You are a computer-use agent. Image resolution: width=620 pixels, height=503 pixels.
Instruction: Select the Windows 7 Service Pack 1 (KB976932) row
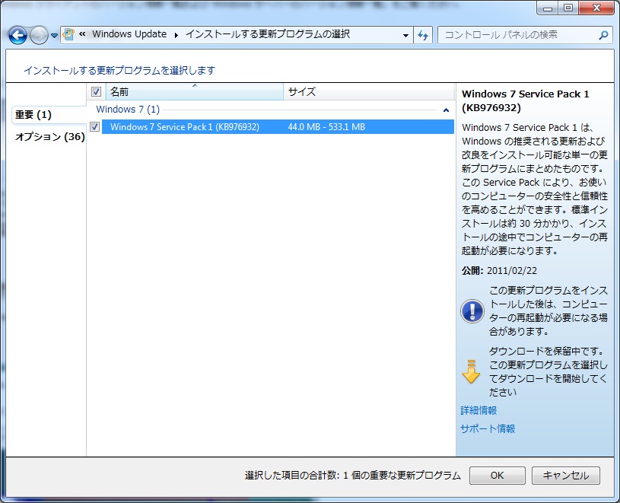(x=278, y=127)
